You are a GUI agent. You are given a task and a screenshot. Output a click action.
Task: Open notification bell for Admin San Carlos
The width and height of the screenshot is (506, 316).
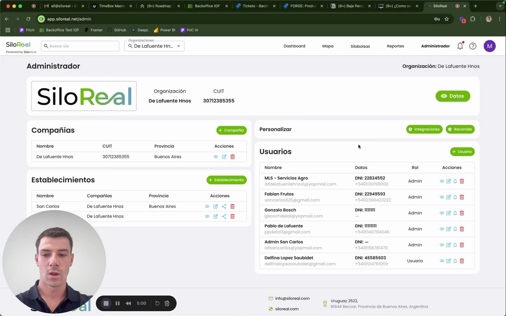click(x=455, y=245)
